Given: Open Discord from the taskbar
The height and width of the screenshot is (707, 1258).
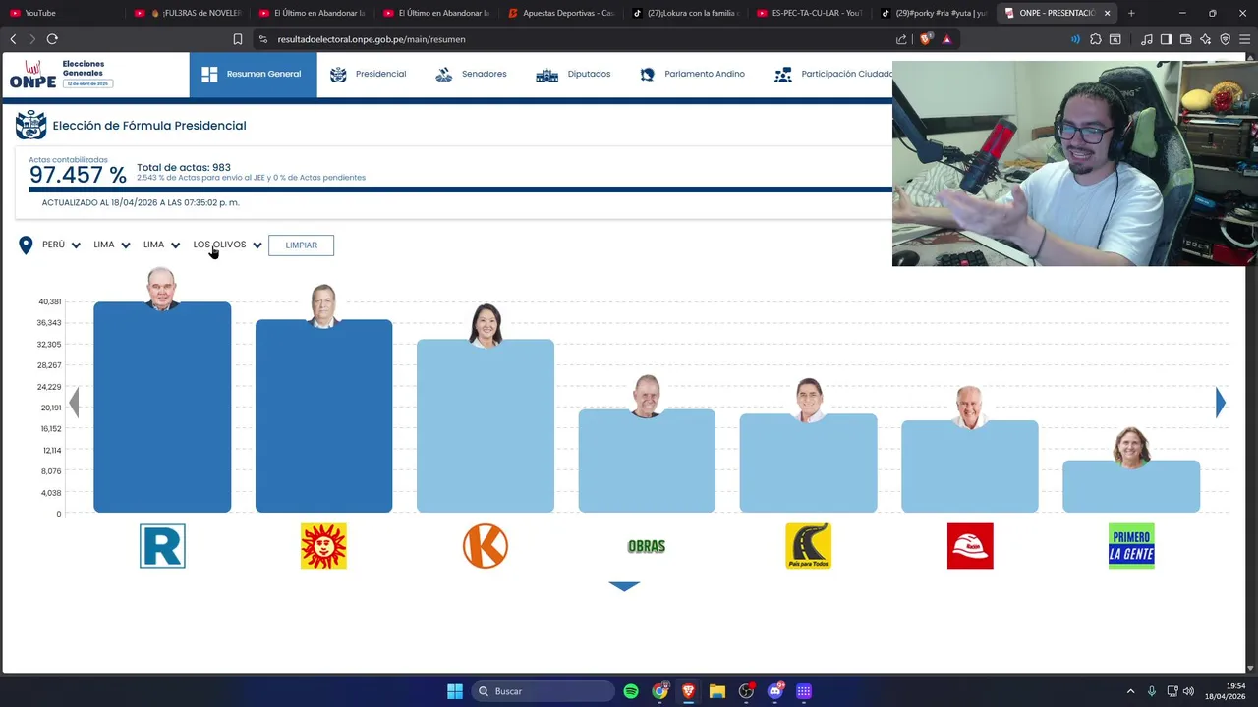Looking at the screenshot, I should 775,691.
